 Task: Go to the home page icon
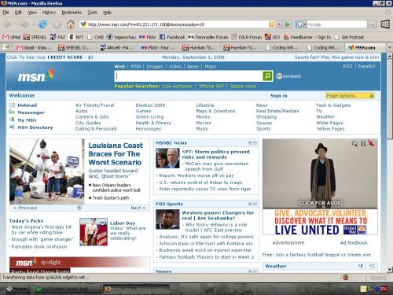point(71,24)
